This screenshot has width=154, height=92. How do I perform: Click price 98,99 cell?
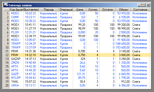click(82, 29)
